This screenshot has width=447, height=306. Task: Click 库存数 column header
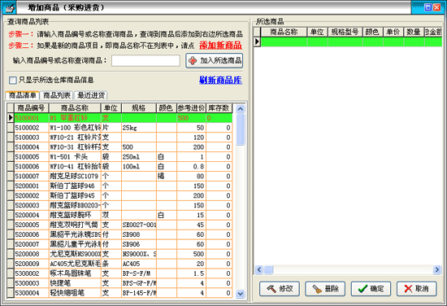coord(219,108)
